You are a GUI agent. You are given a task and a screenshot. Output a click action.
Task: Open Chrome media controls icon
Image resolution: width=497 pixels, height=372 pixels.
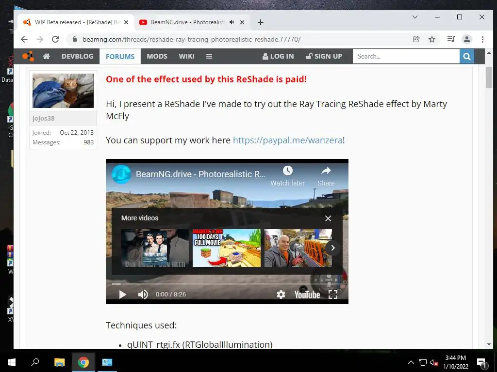(x=451, y=39)
